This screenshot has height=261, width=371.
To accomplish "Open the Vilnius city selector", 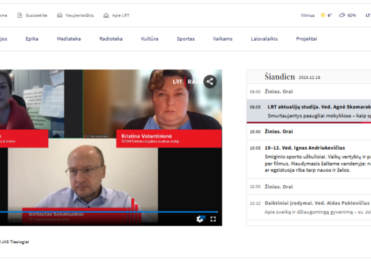I will [307, 15].
